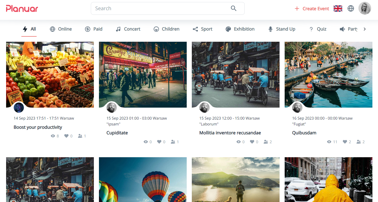This screenshot has width=378, height=202.
Task: Click the "Ipsam" venue text
Action: 113,124
